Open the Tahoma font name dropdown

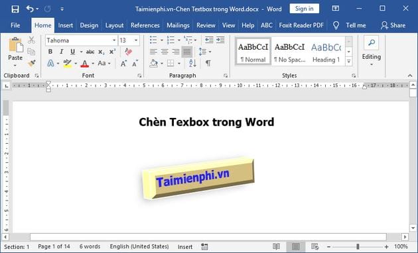tap(114, 40)
